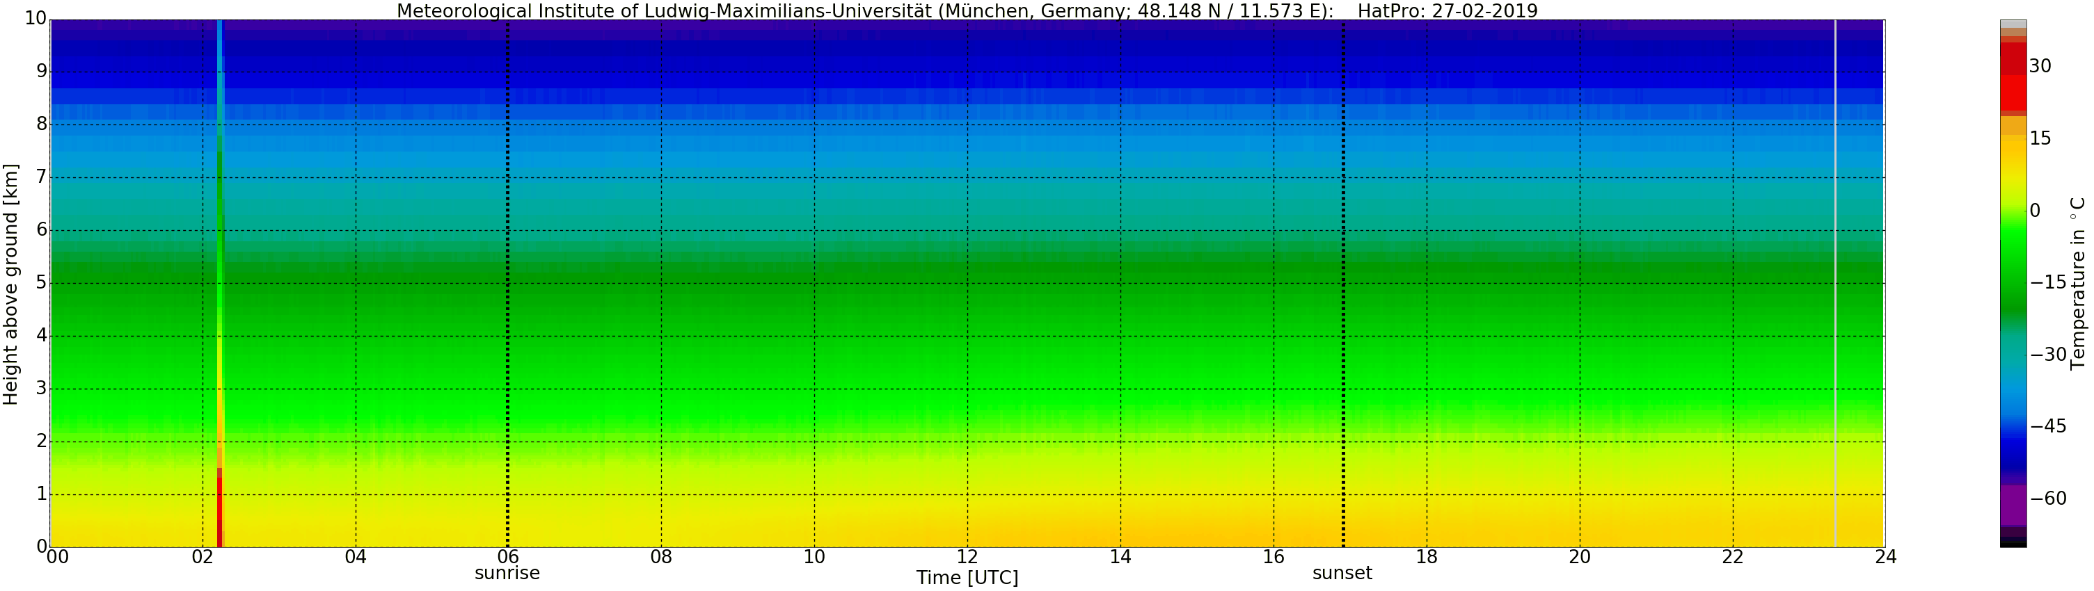This screenshot has width=2094, height=591.
Task: Click the −45 label on the colorbar
Action: pyautogui.click(x=2047, y=426)
